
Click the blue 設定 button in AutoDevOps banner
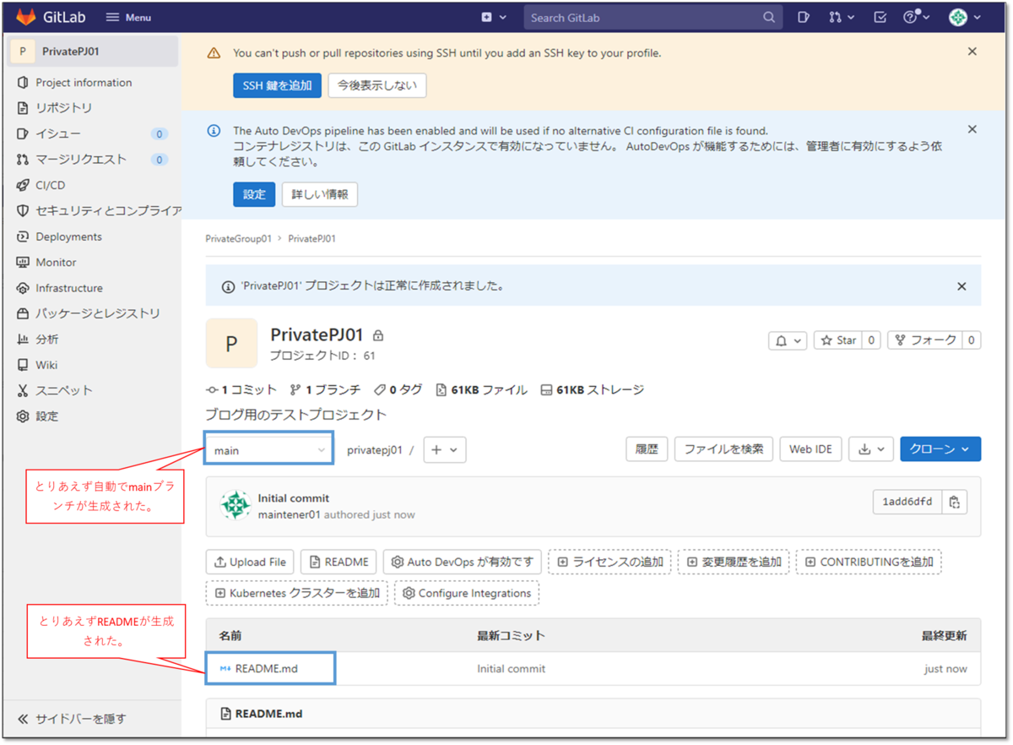tap(254, 194)
